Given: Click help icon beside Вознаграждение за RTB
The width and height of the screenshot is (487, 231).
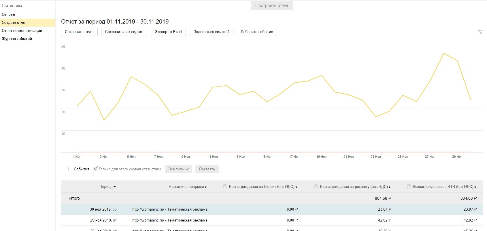Looking at the screenshot, I should click(409, 186).
